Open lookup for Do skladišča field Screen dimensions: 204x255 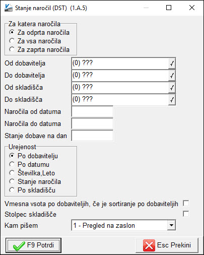point(172,100)
